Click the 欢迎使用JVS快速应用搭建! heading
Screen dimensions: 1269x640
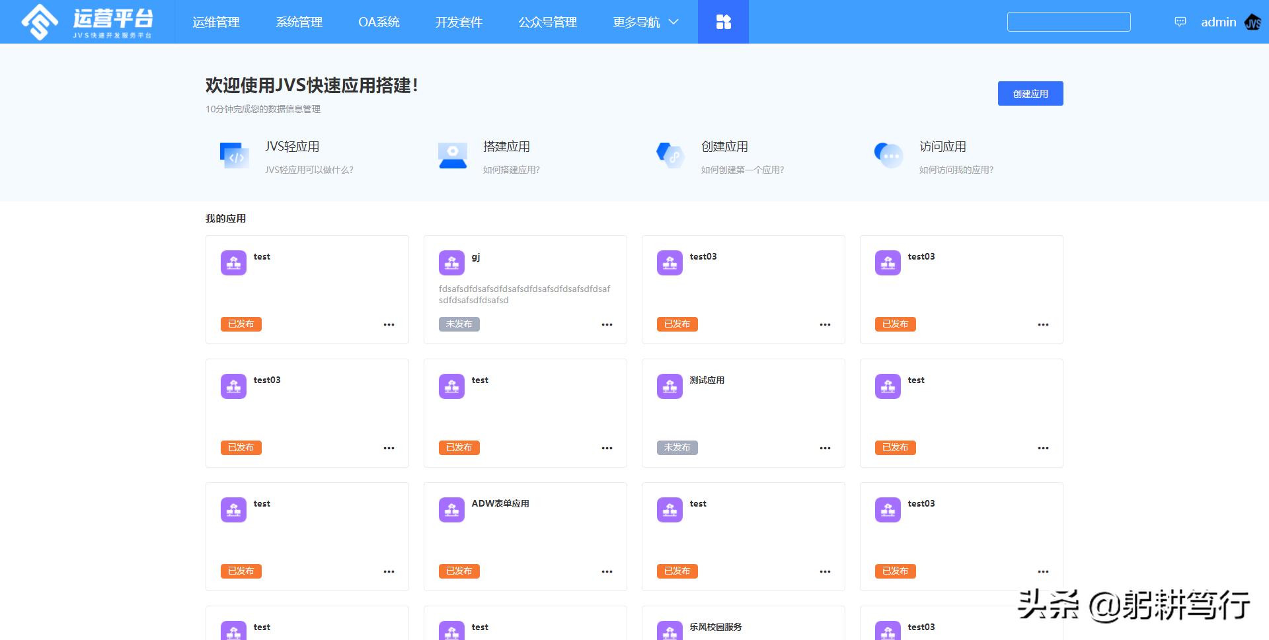[311, 85]
